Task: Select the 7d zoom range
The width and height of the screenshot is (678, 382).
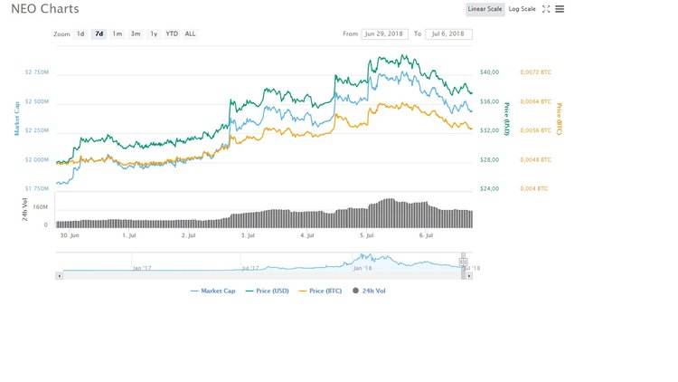Action: pyautogui.click(x=99, y=33)
